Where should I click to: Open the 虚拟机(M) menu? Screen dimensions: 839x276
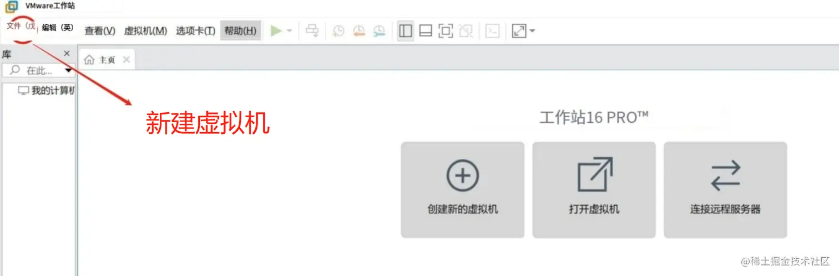click(145, 31)
